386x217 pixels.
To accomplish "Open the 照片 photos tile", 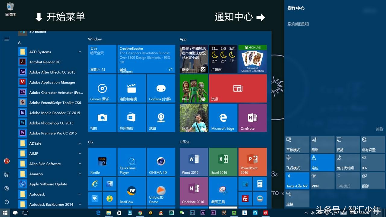I will (x=194, y=118).
